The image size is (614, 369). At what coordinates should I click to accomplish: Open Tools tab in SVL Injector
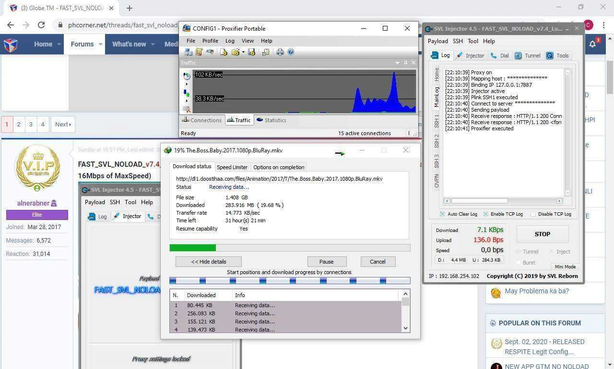pos(557,56)
